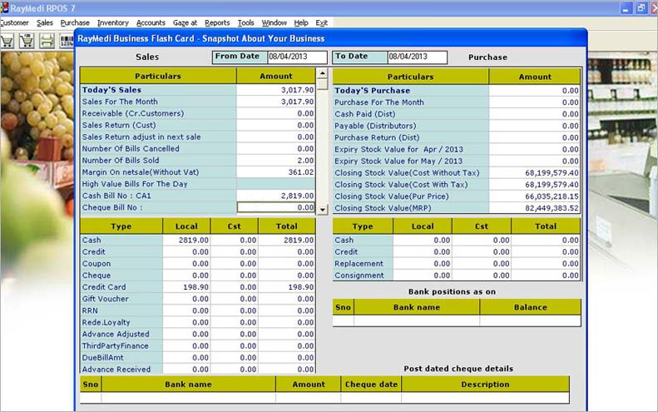Viewport: 658px width, 412px height.
Task: Click the shopping cart icon beside the printer
Action: pyautogui.click(x=27, y=40)
